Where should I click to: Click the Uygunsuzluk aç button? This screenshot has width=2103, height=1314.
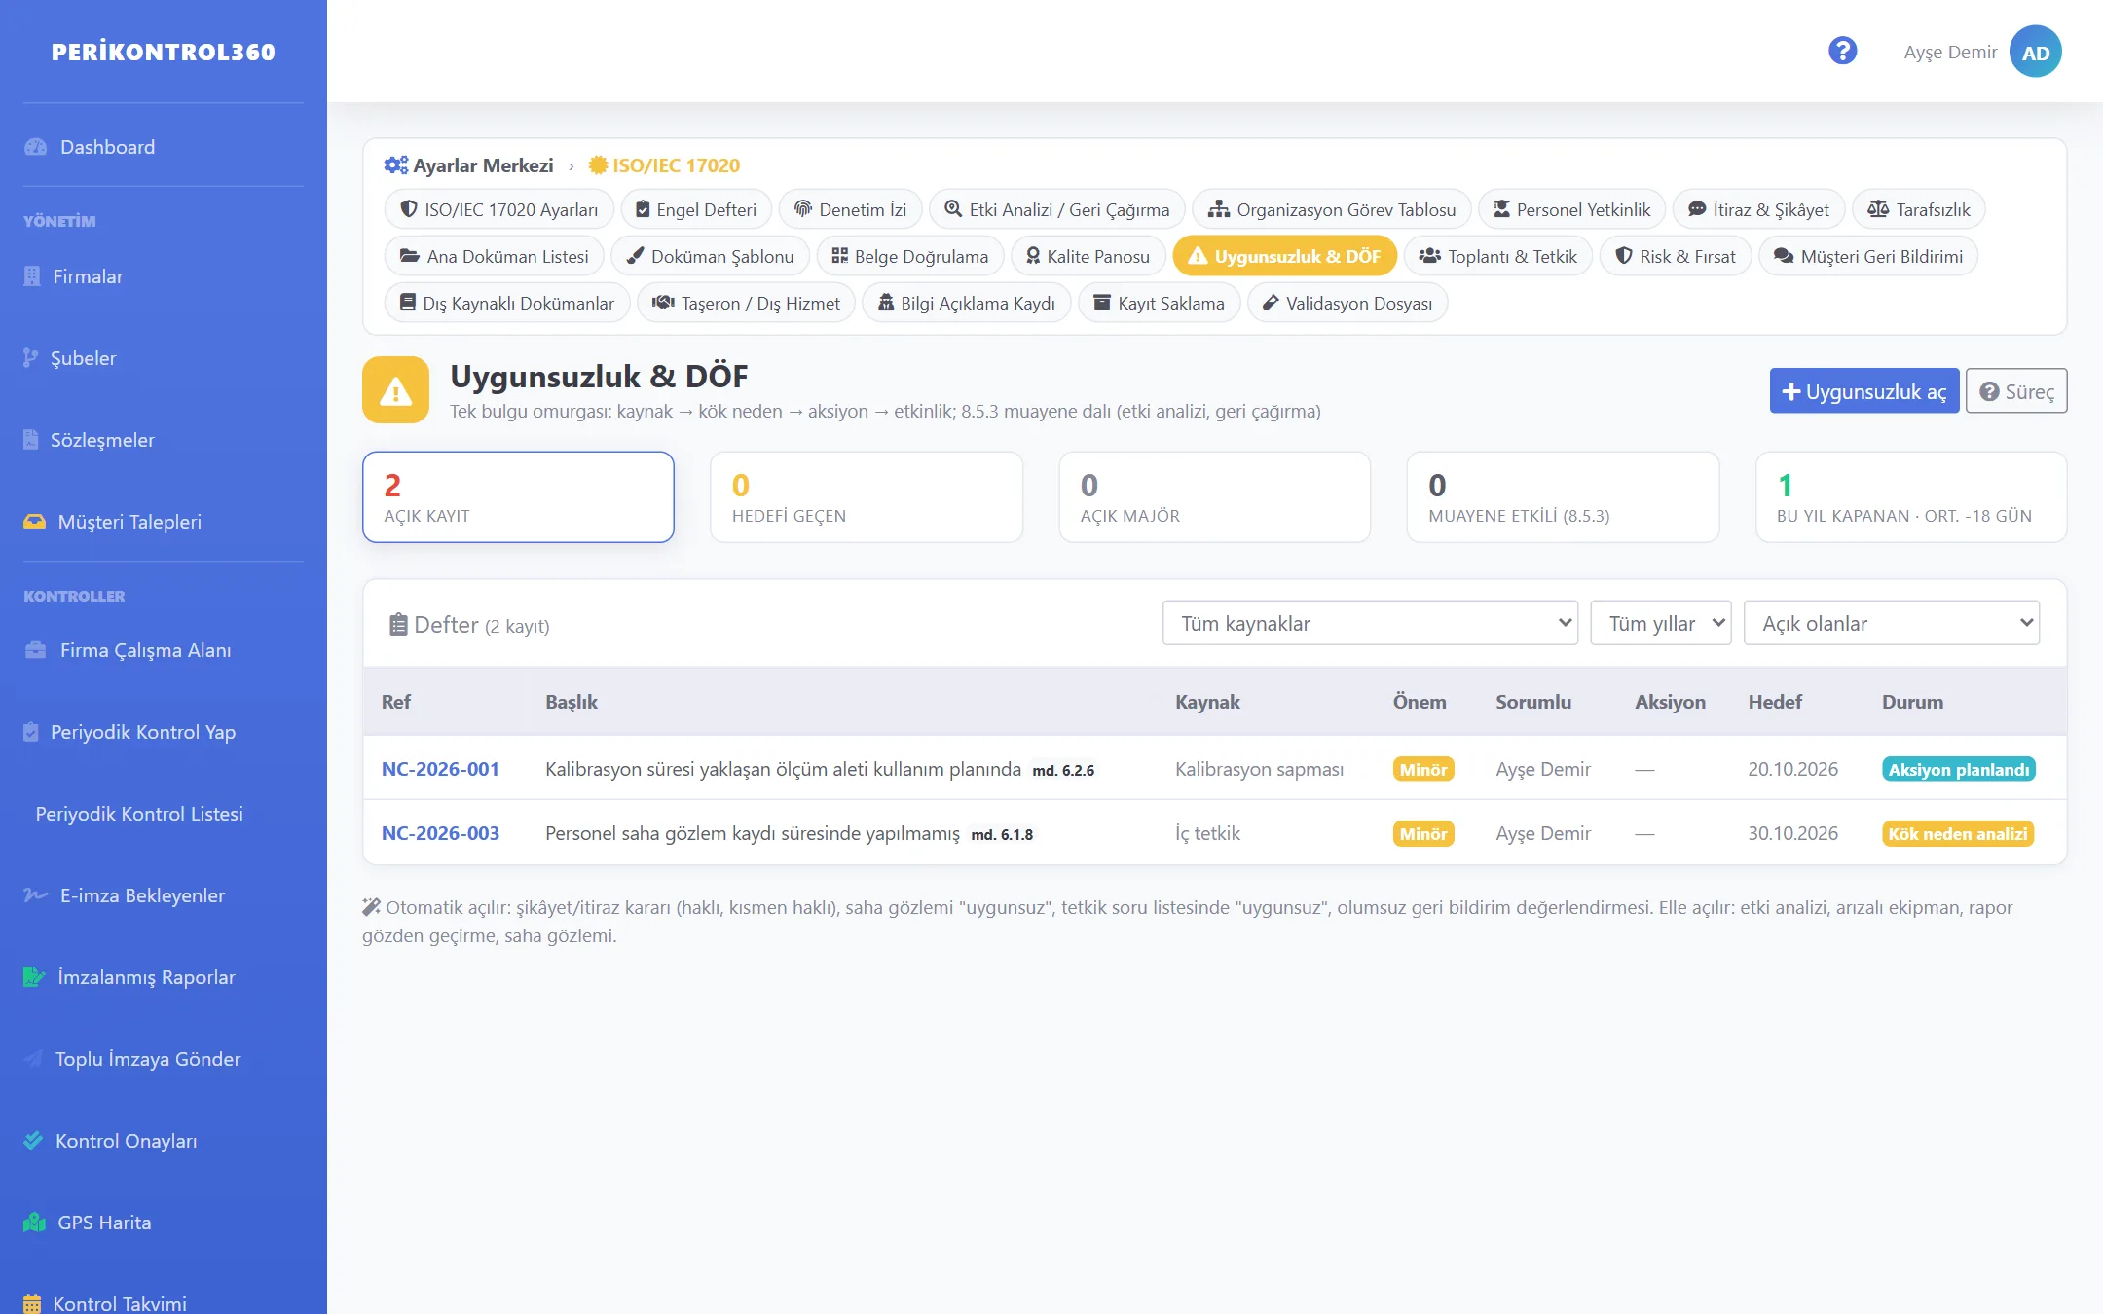1864,390
